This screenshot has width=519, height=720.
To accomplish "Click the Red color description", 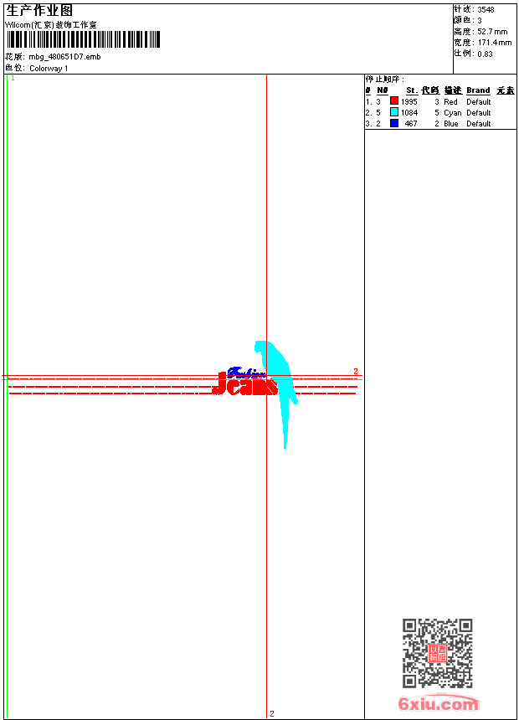I will point(450,102).
